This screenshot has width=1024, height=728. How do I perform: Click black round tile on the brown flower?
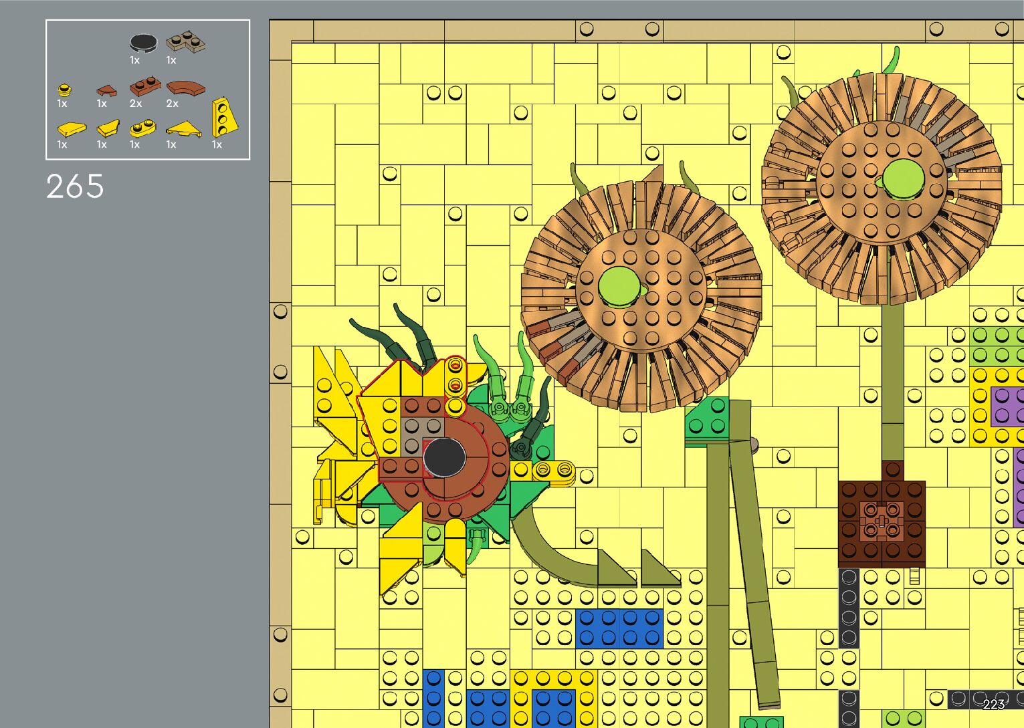pyautogui.click(x=444, y=458)
